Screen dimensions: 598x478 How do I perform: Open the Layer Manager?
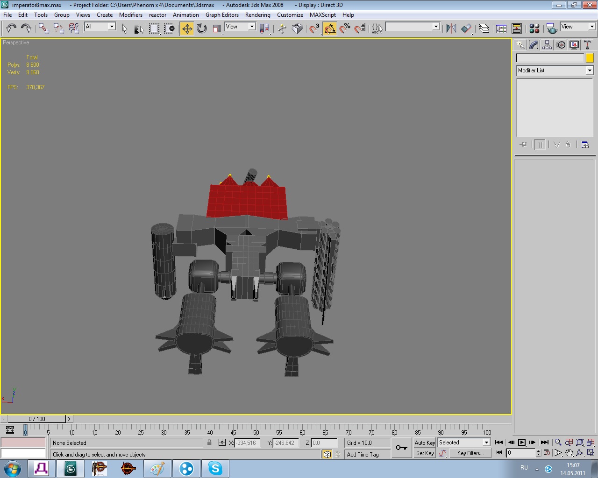(484, 28)
